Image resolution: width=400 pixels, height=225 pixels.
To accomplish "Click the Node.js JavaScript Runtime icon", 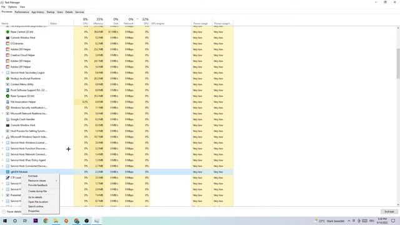I will point(7,79).
